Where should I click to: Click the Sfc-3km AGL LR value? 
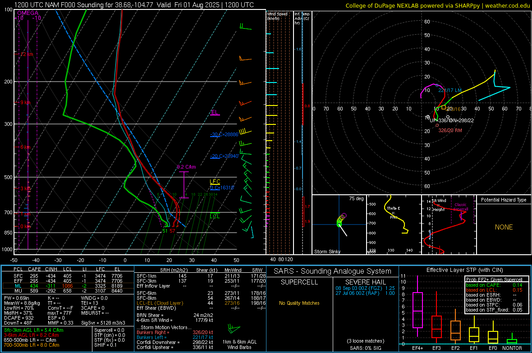click(34, 330)
